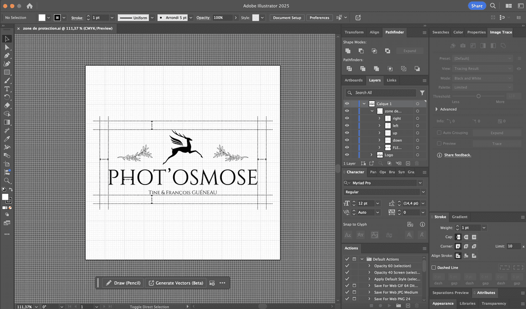Image resolution: width=526 pixels, height=309 pixels.
Task: Expand the Logo layer group
Action: pos(371,155)
